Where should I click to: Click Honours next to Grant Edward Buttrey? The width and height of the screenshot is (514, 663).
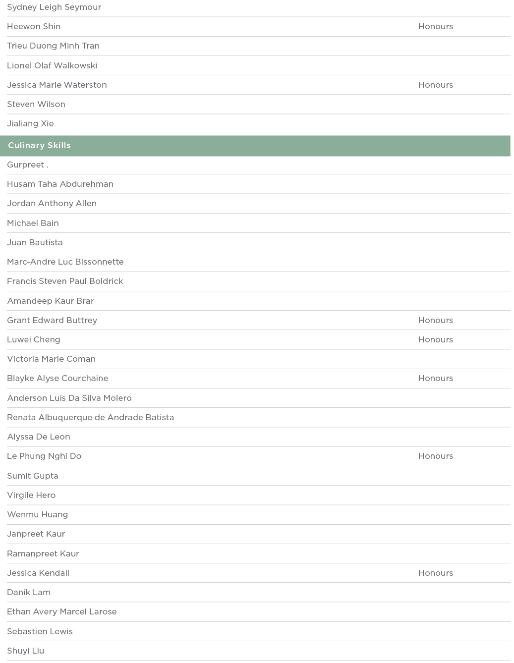[435, 321]
